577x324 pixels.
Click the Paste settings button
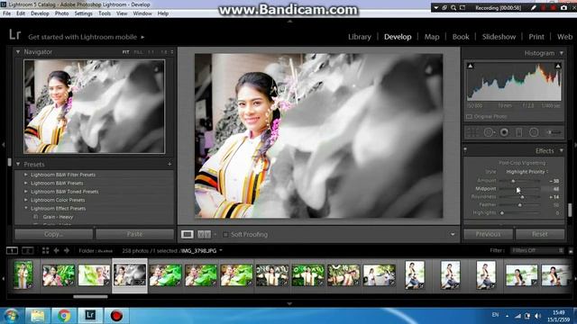[x=134, y=234]
